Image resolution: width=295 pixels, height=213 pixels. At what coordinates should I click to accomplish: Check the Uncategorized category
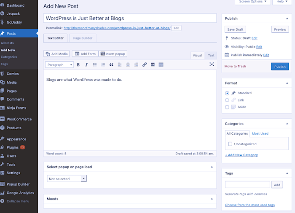[x=230, y=144]
